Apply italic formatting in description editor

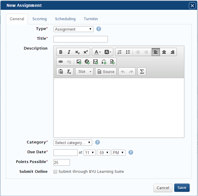(x=69, y=52)
